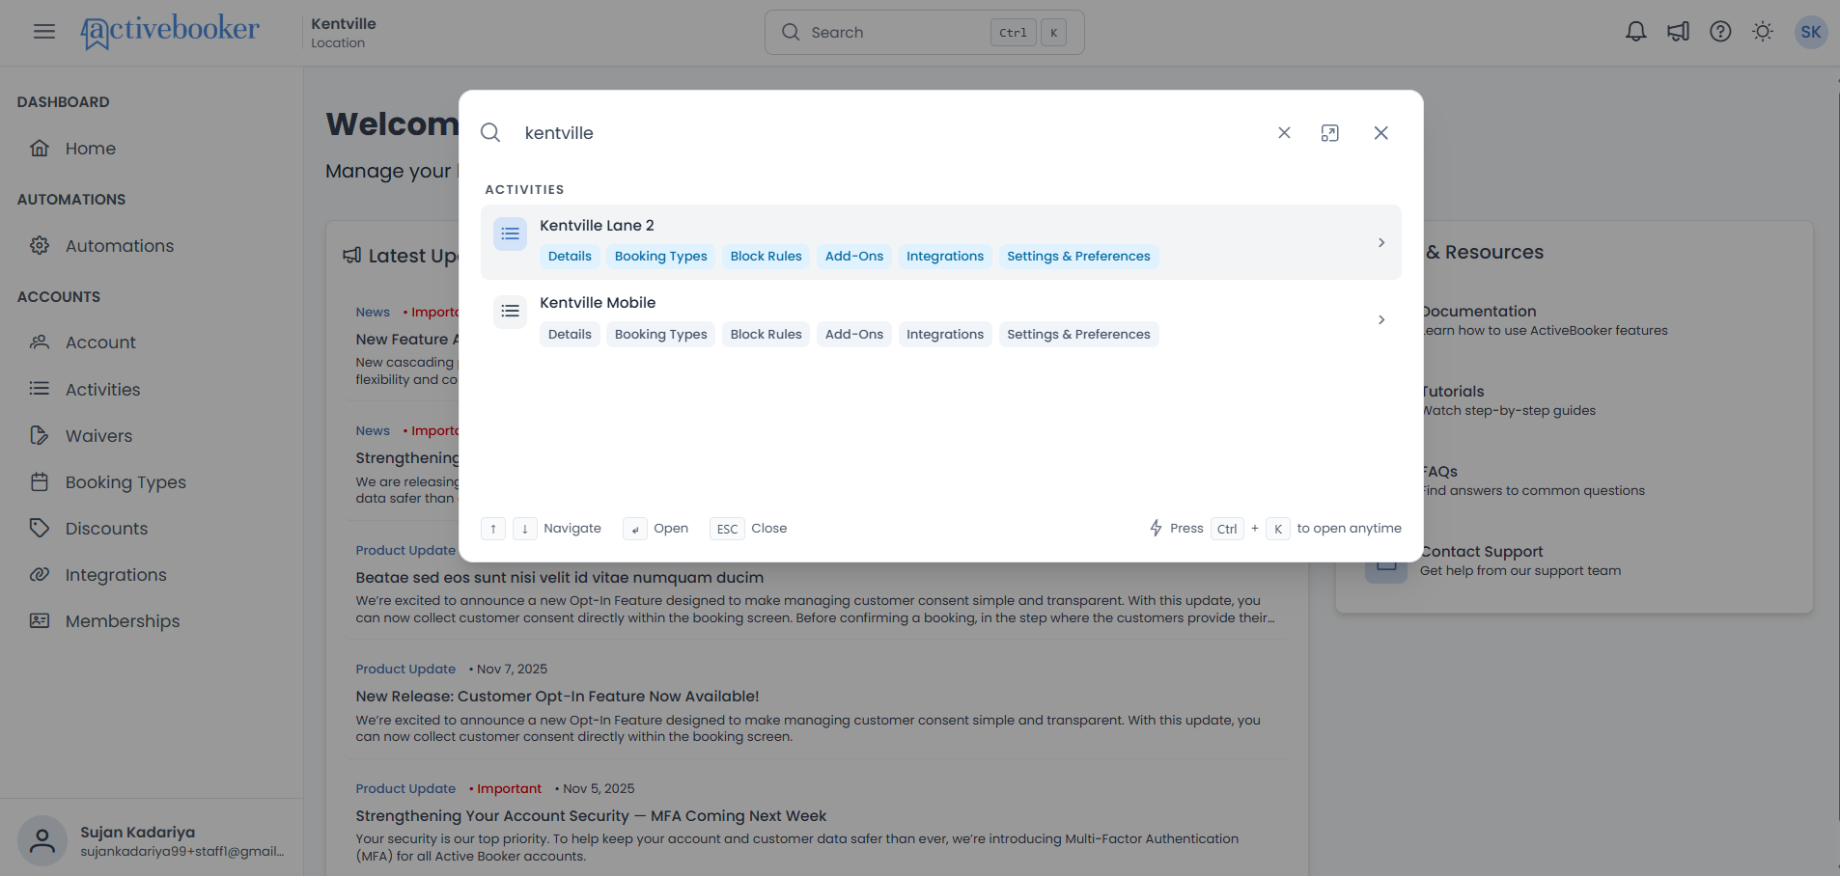Click the user profile avatar at sidebar bottom
This screenshot has width=1840, height=876.
(42, 840)
